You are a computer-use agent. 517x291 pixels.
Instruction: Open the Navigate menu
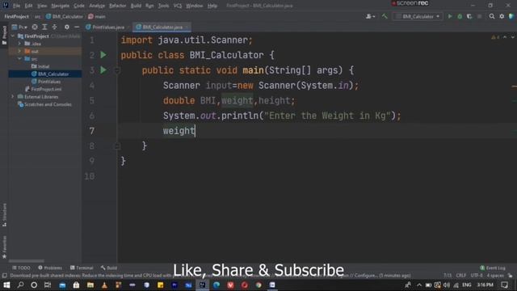pyautogui.click(x=61, y=6)
